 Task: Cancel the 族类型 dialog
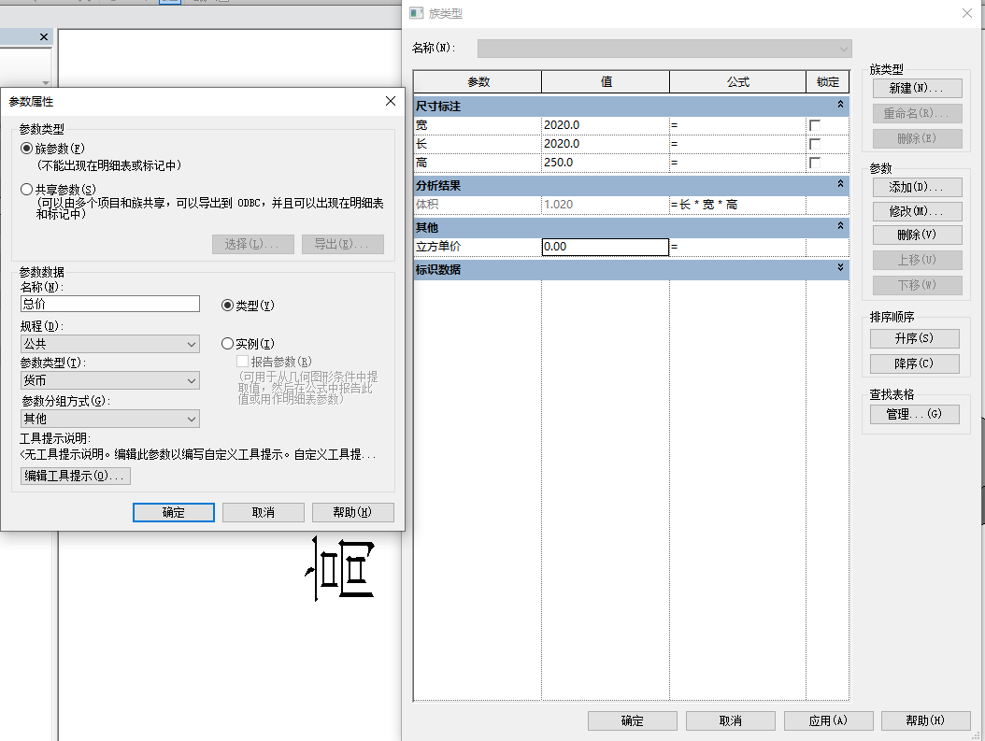click(731, 720)
